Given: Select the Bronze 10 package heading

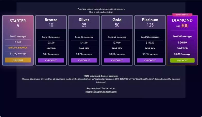Looking at the screenshot, I should pyautogui.click(x=51, y=22).
